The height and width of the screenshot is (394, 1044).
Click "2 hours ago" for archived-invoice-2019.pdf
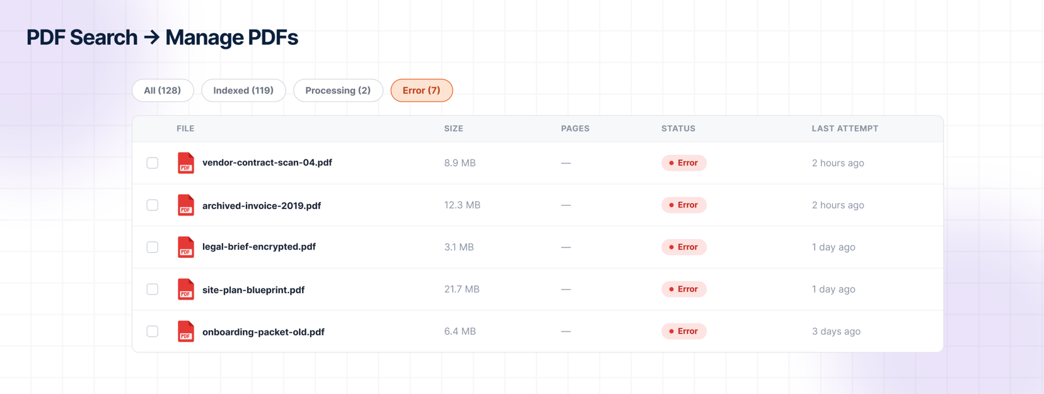tap(838, 205)
